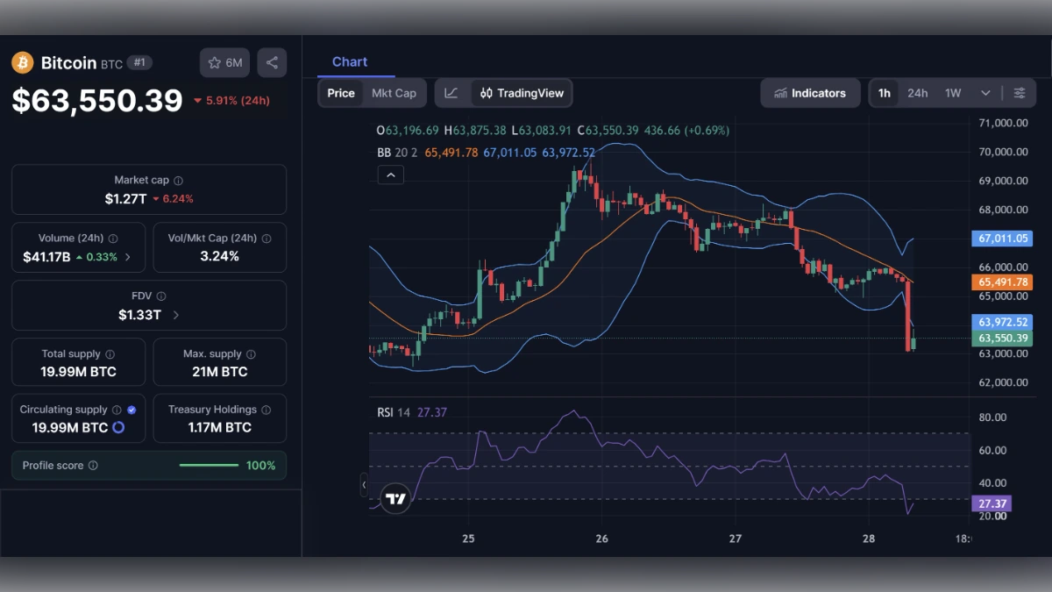Click the TradingView logo on the chart
The width and height of the screenshot is (1052, 592).
click(395, 498)
